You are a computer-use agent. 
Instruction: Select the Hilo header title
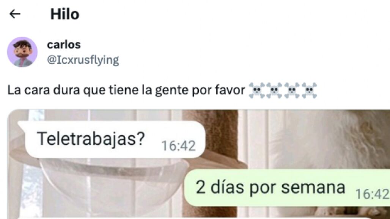coord(64,14)
